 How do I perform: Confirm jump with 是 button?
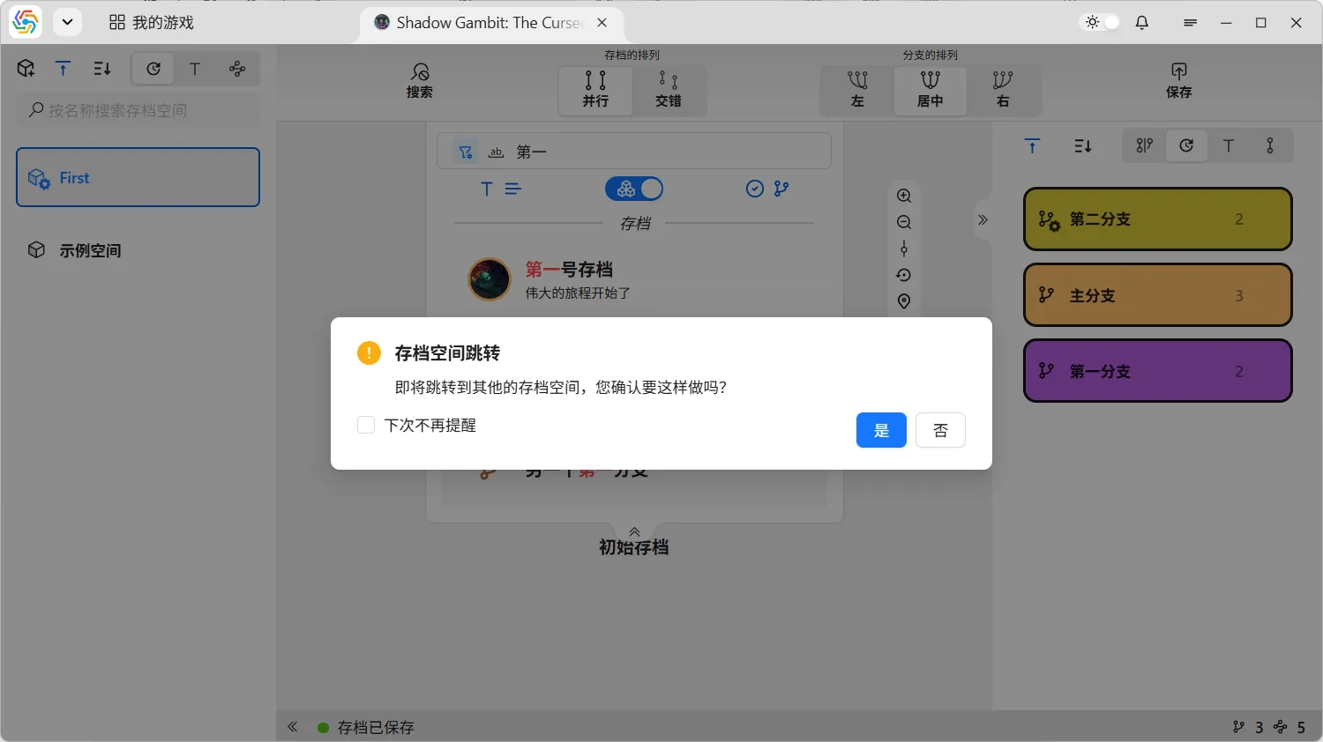881,430
